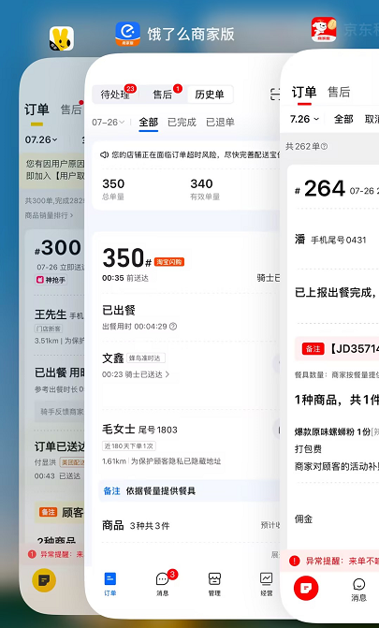Open 消息 with badge 3 in Ele.me
The image size is (379, 628).
[163, 583]
